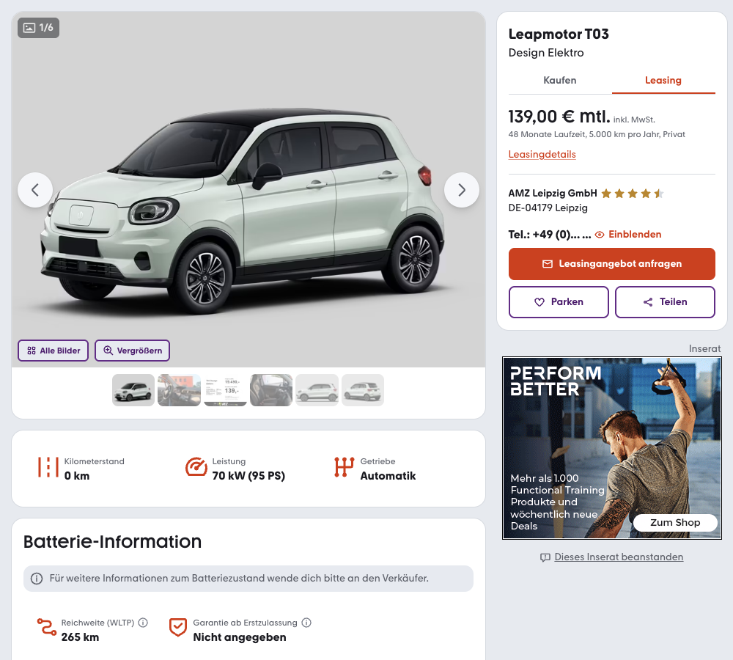Click the seller star rating
The width and height of the screenshot is (733, 660).
(632, 194)
